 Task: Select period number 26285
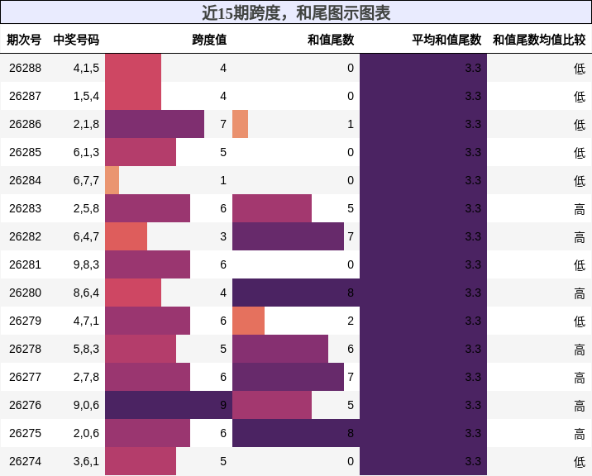click(x=25, y=152)
